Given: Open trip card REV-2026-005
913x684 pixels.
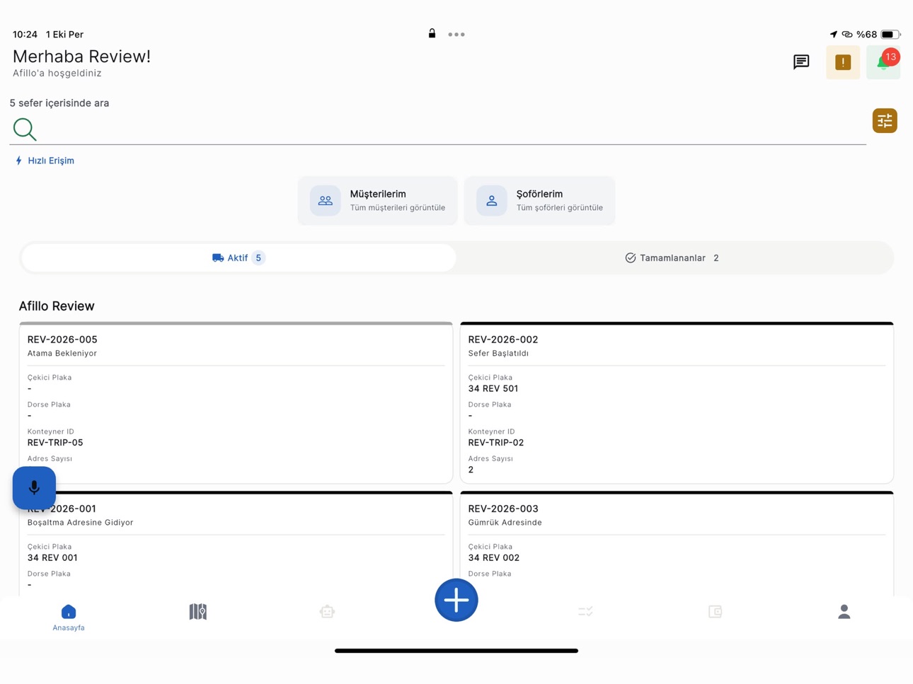Looking at the screenshot, I should pos(236,402).
